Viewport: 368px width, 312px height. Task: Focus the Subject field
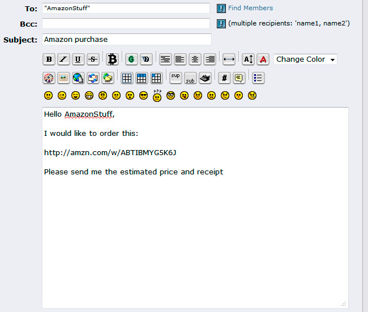[127, 39]
